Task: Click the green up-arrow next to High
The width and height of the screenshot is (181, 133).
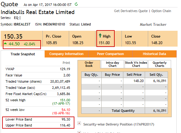Action: click(x=100, y=35)
